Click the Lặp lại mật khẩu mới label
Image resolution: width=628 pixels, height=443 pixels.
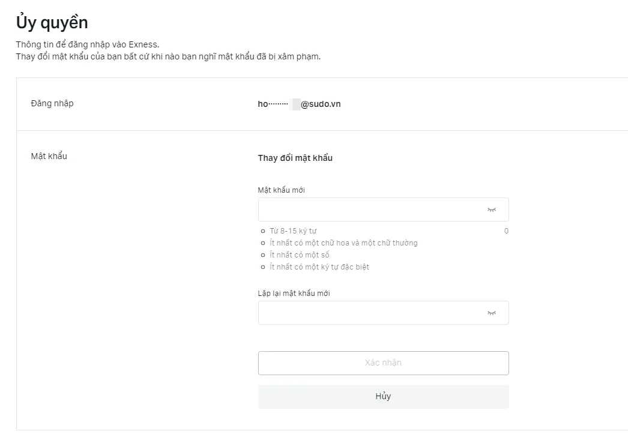(x=294, y=293)
